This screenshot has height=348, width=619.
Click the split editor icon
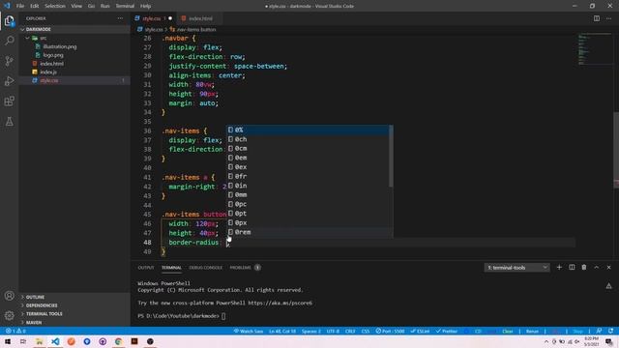(x=597, y=18)
